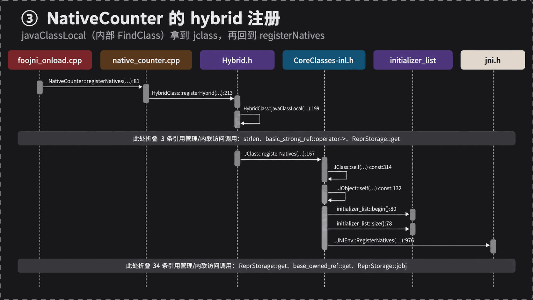Click the jni.h RegisterNatives activation bar
Viewport: 533px width, 300px height.
point(493,246)
